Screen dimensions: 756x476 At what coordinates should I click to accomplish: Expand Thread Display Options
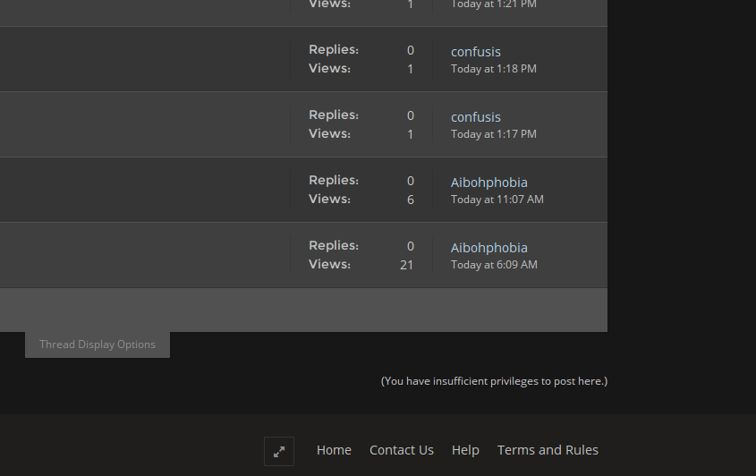pos(98,344)
